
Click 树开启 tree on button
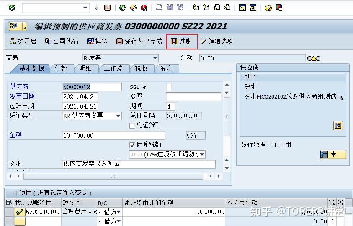point(23,41)
